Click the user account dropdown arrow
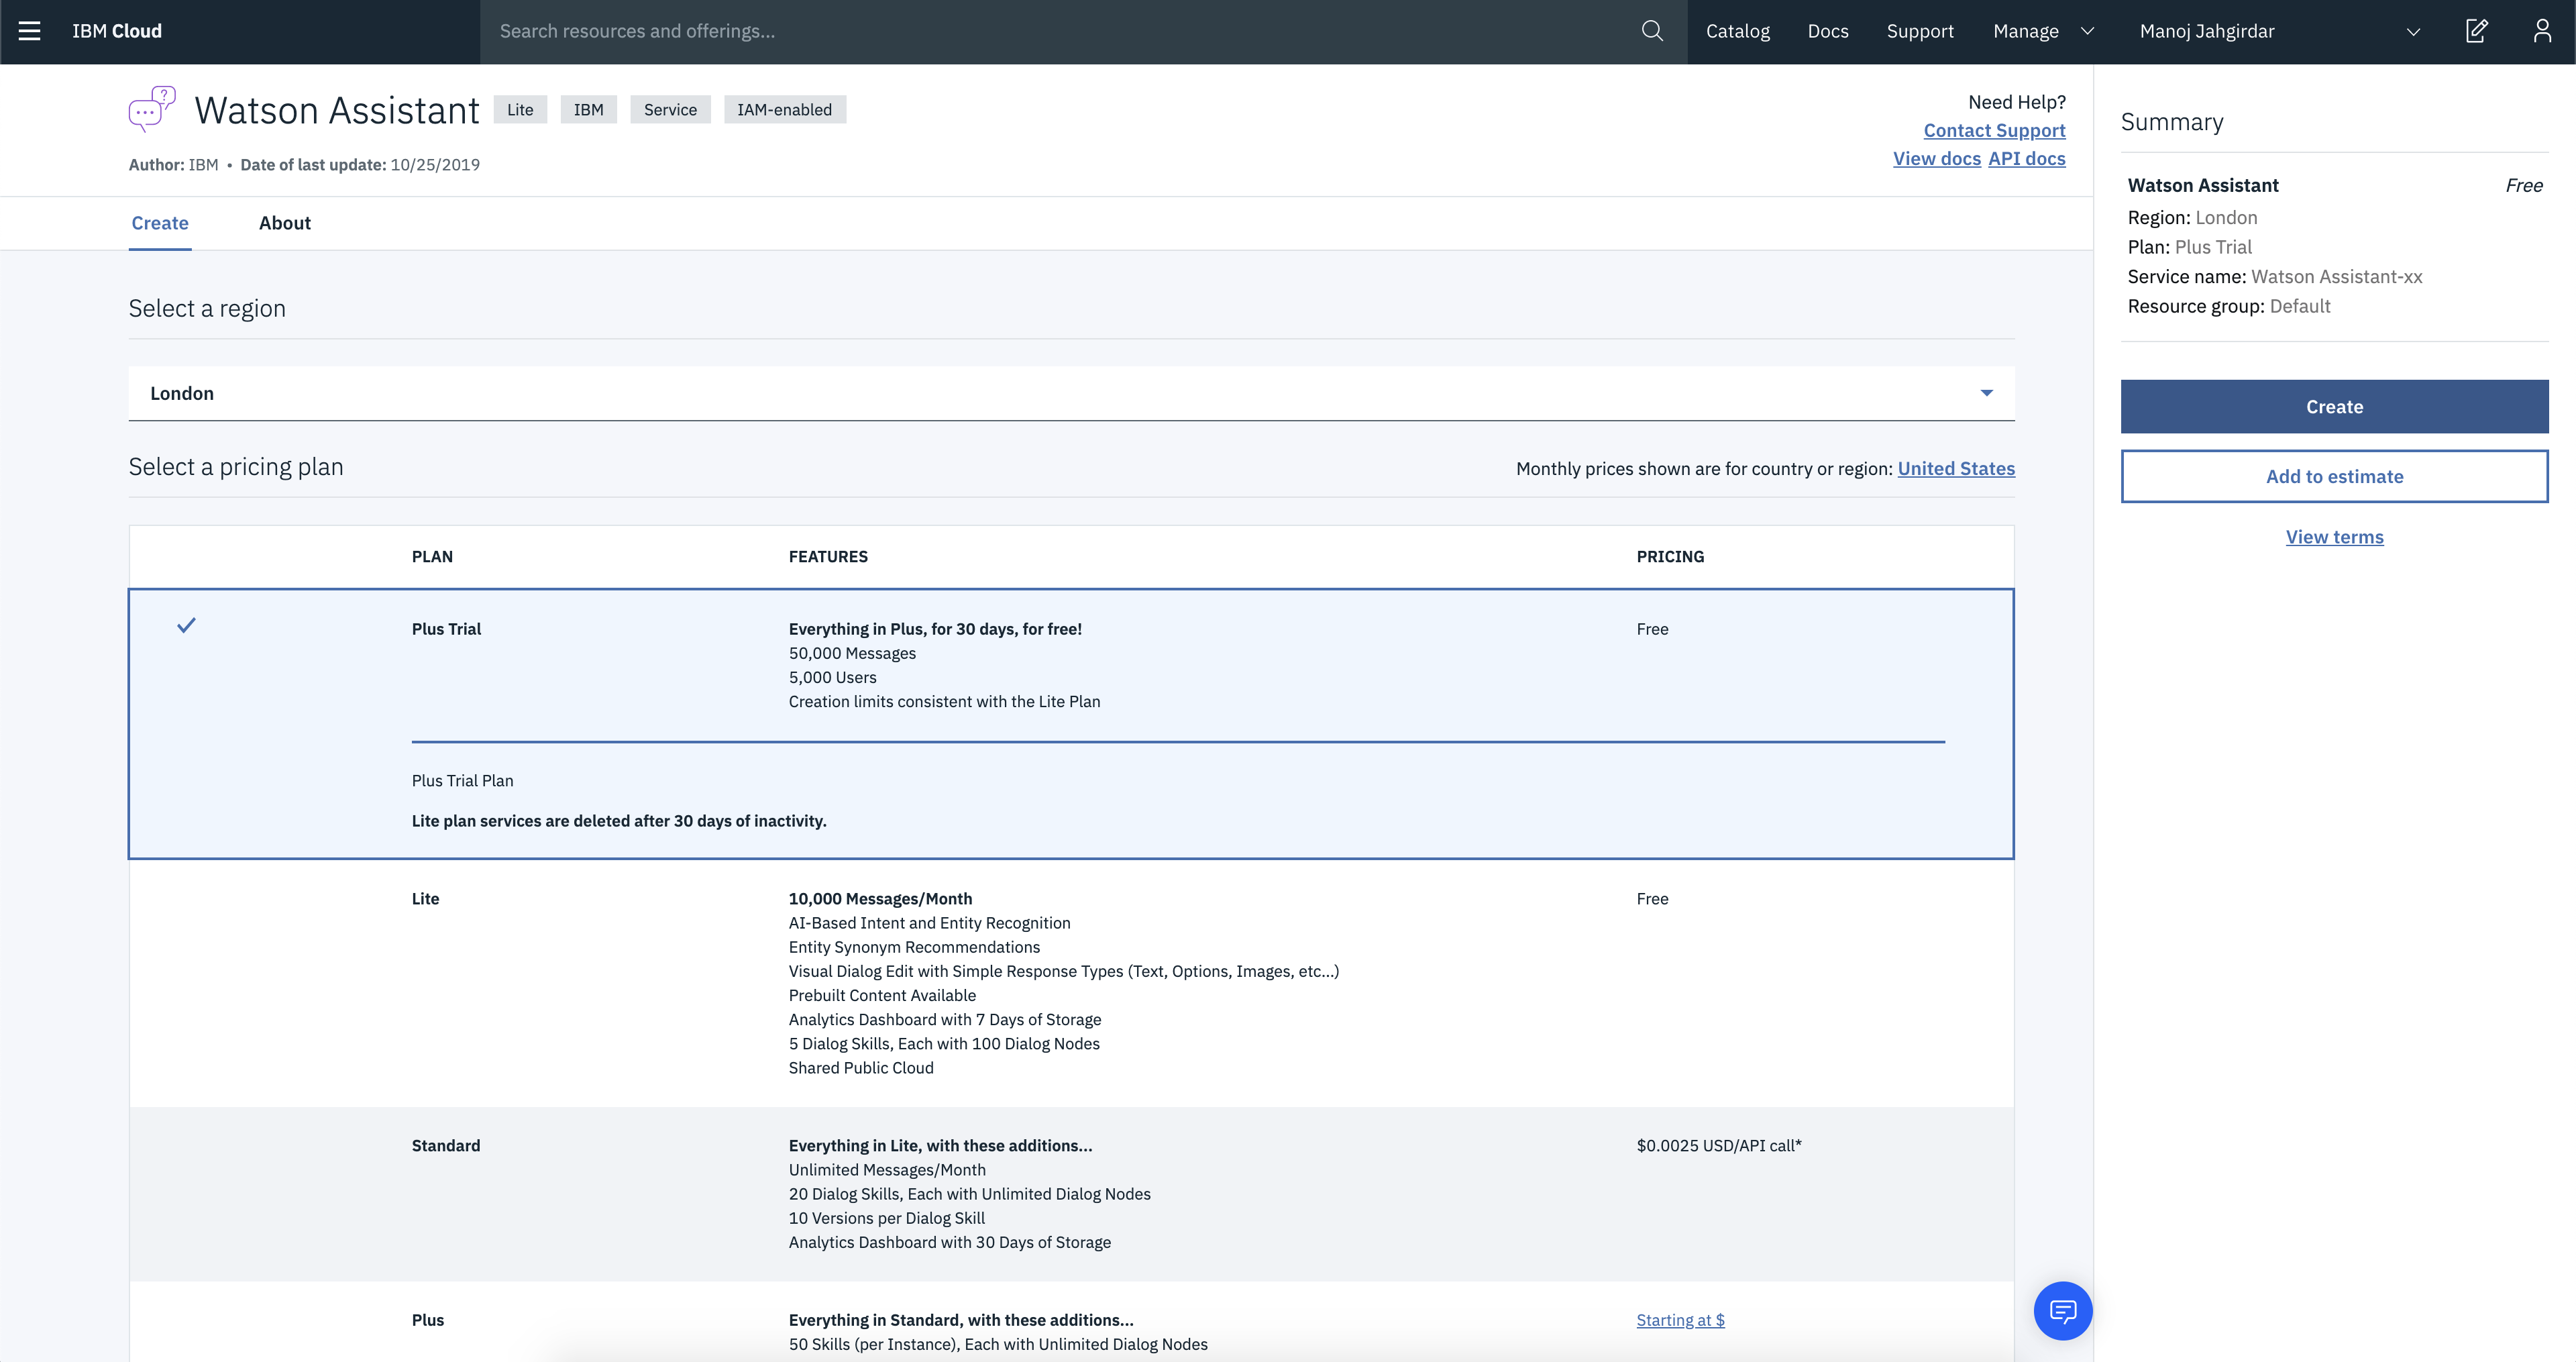The height and width of the screenshot is (1362, 2576). coord(2412,31)
